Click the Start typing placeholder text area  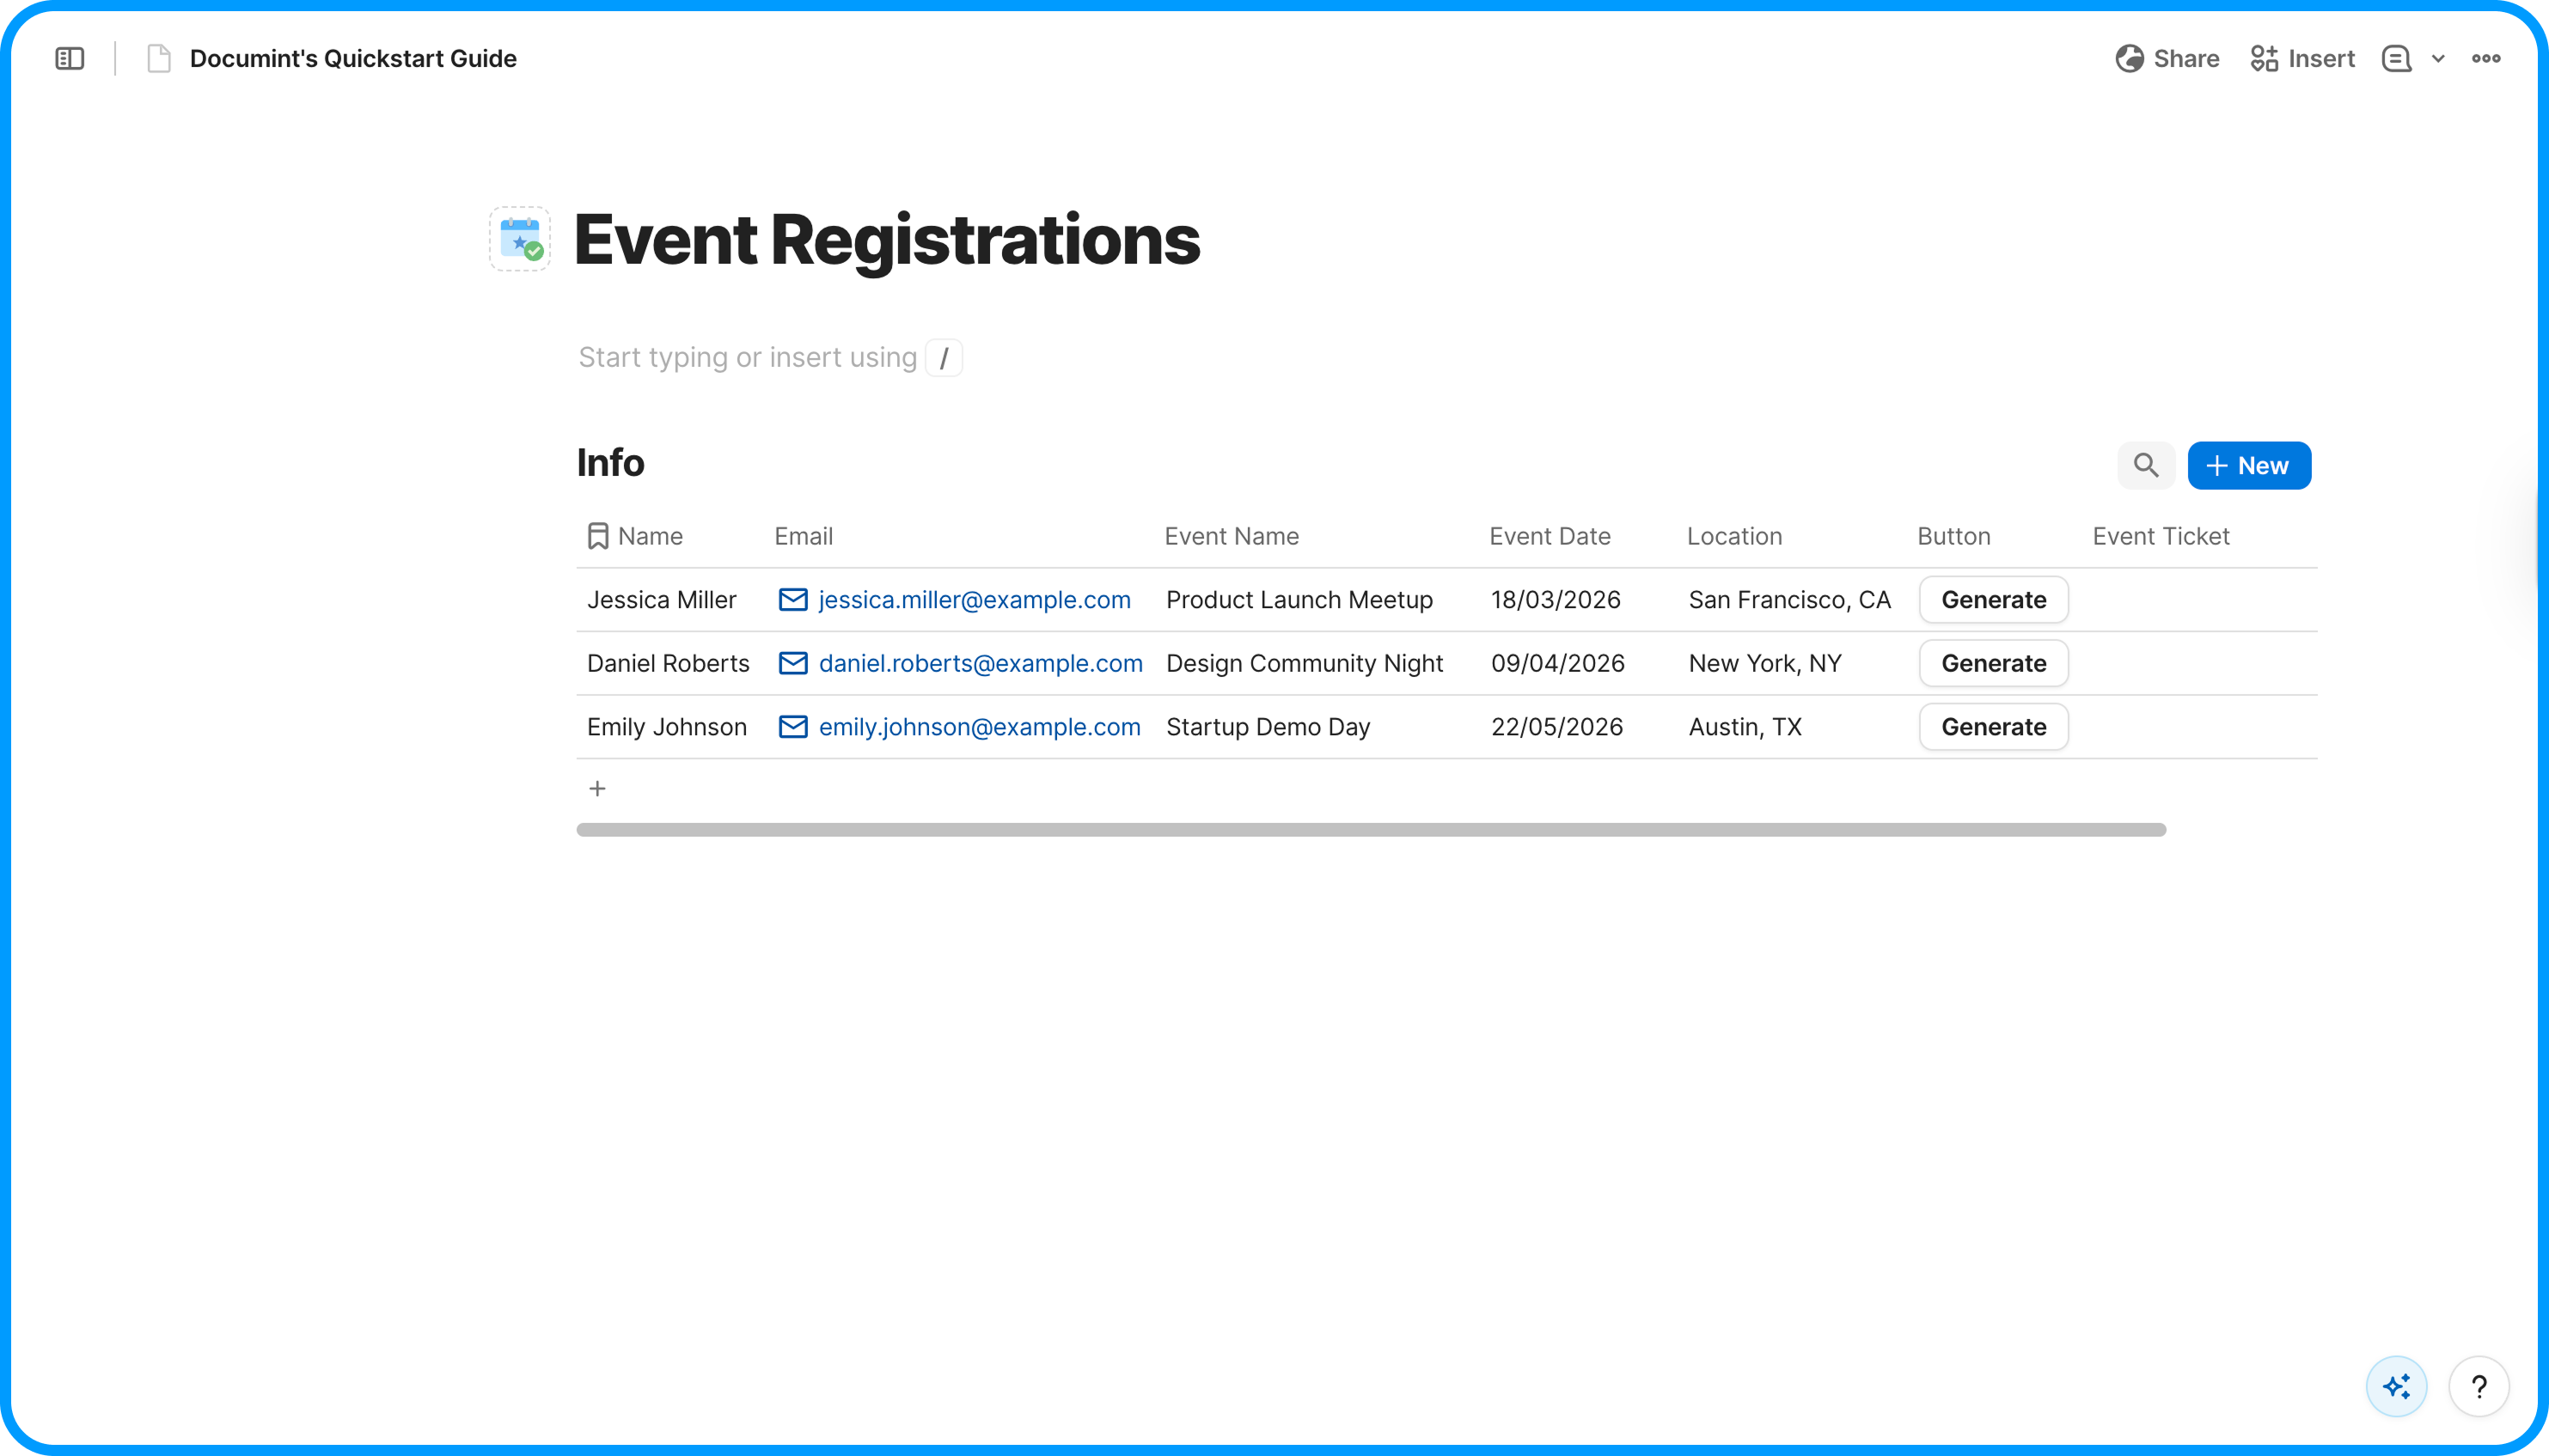748,358
